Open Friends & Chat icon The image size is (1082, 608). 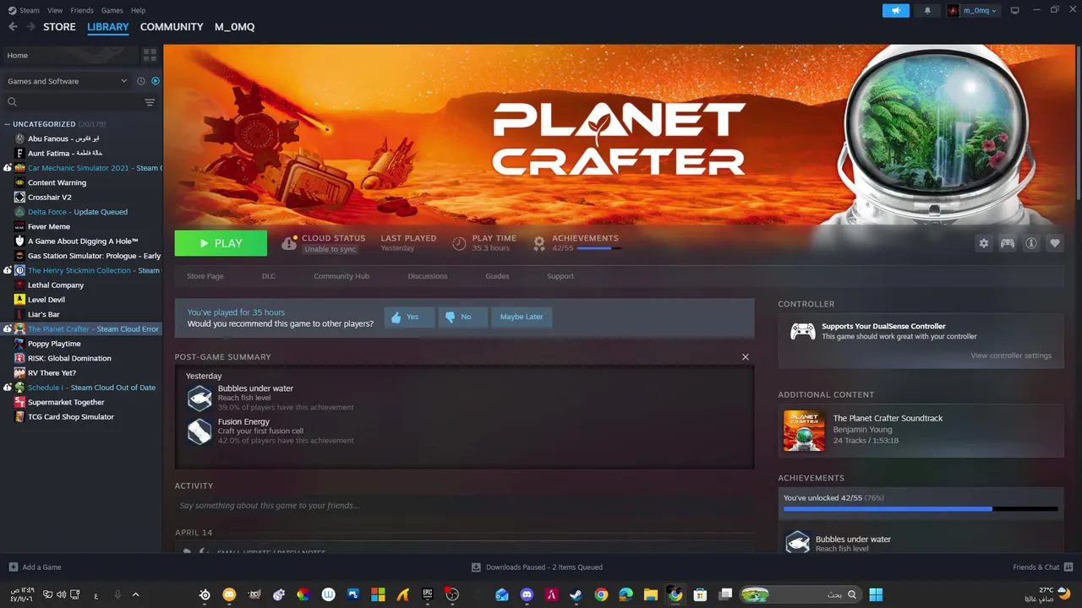click(x=1068, y=567)
